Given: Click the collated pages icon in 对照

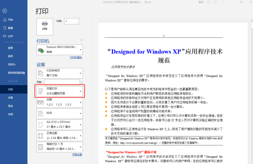Looking at the screenshot, I should click(x=40, y=102).
